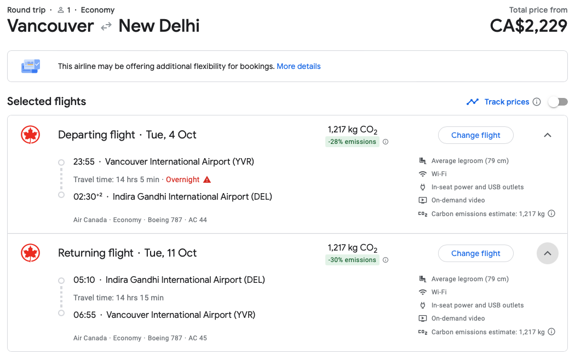Click the -28% emissions badge
This screenshot has height=360, width=575.
coord(352,142)
